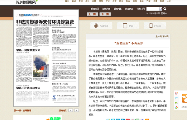The image size is (187, 120).
Task: Open the calendar date picker icon
Action: (x=161, y=9)
